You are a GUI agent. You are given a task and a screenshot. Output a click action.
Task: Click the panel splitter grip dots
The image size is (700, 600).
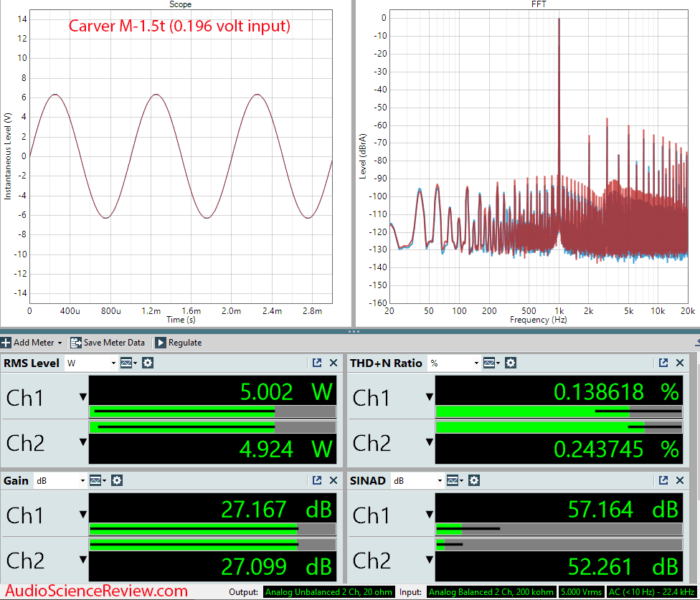click(354, 331)
